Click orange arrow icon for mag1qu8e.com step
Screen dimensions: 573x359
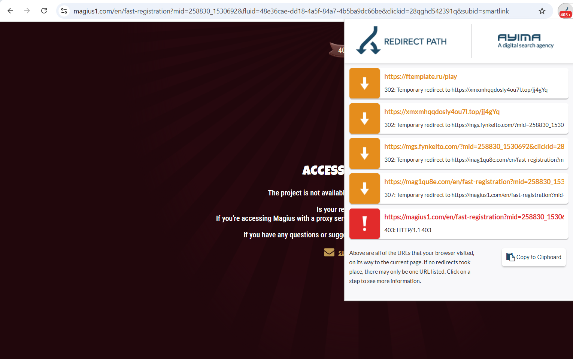click(364, 189)
